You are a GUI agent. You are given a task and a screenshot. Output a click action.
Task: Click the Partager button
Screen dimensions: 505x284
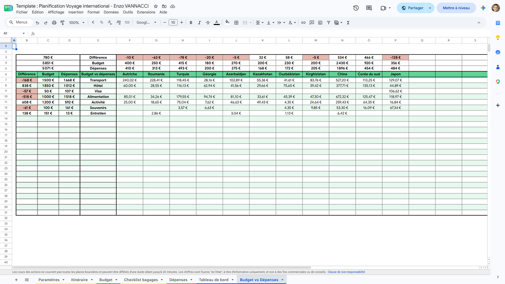[x=411, y=8]
